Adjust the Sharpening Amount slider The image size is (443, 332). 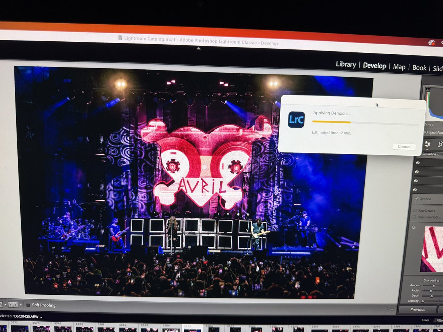point(433,286)
